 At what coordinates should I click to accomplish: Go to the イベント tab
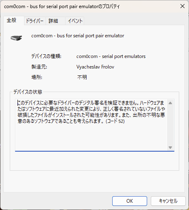(x=75, y=21)
